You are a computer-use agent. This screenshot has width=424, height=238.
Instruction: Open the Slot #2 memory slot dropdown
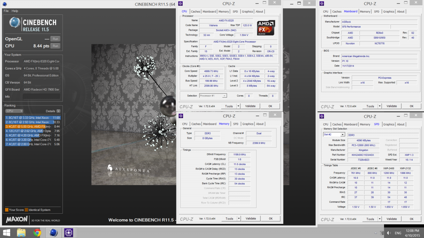(342, 135)
